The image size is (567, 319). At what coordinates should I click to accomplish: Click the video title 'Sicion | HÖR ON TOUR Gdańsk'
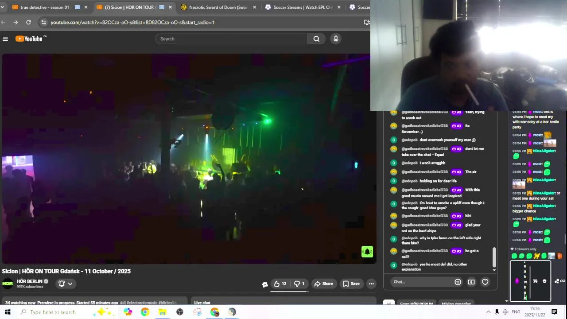66,271
